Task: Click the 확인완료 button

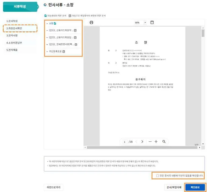Action: [x=195, y=187]
